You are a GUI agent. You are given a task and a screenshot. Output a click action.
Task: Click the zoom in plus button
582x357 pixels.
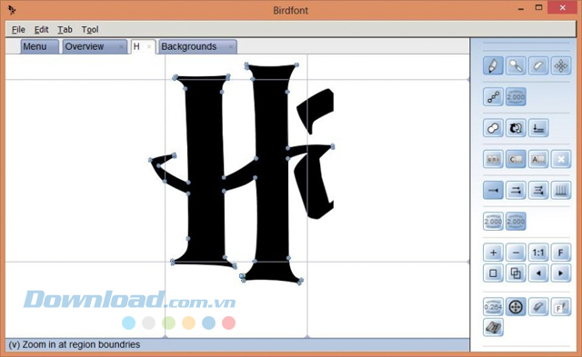click(493, 253)
